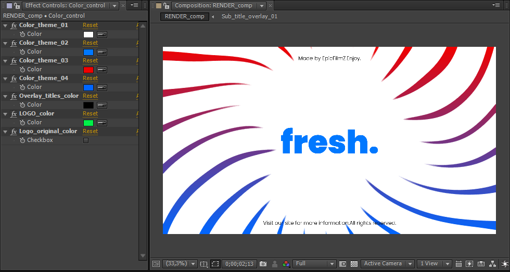
Task: Pick color with Overlay_titles_color eyedropper
Action: 102,105
